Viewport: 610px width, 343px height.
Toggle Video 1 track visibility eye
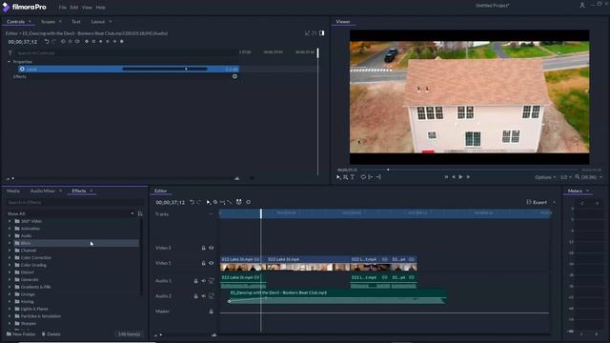click(x=212, y=263)
